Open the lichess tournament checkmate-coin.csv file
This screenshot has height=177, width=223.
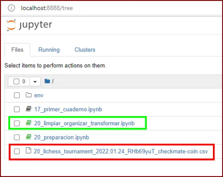(x=121, y=151)
